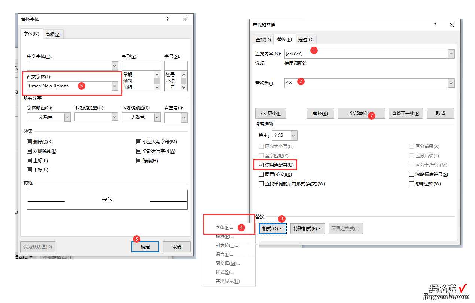This screenshot has height=303, width=475.
Task: Click the 查找下一处(F) button
Action: tap(406, 114)
